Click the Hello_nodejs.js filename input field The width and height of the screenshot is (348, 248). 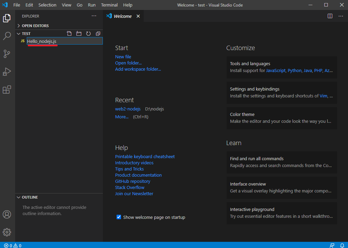[65, 41]
